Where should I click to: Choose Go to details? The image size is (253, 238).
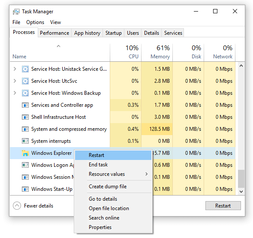pos(113,199)
